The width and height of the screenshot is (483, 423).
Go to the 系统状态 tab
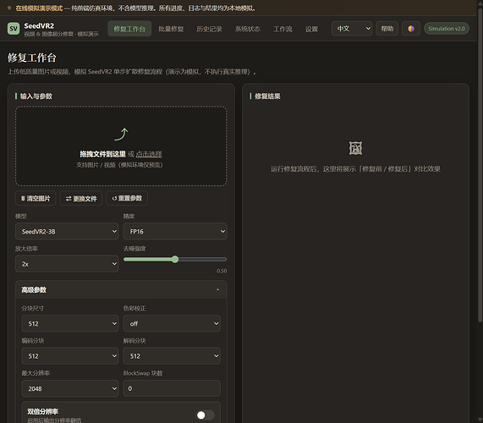[247, 29]
